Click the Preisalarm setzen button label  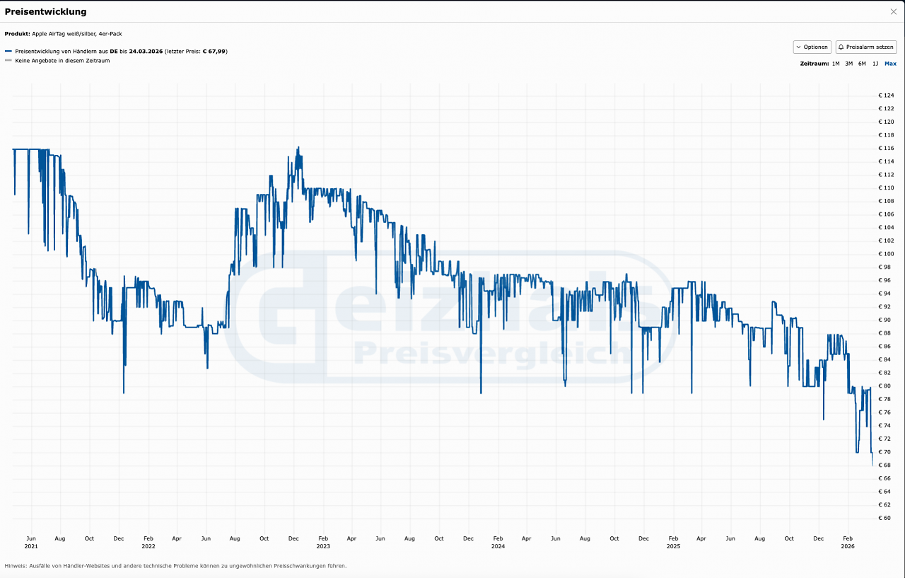click(x=870, y=47)
